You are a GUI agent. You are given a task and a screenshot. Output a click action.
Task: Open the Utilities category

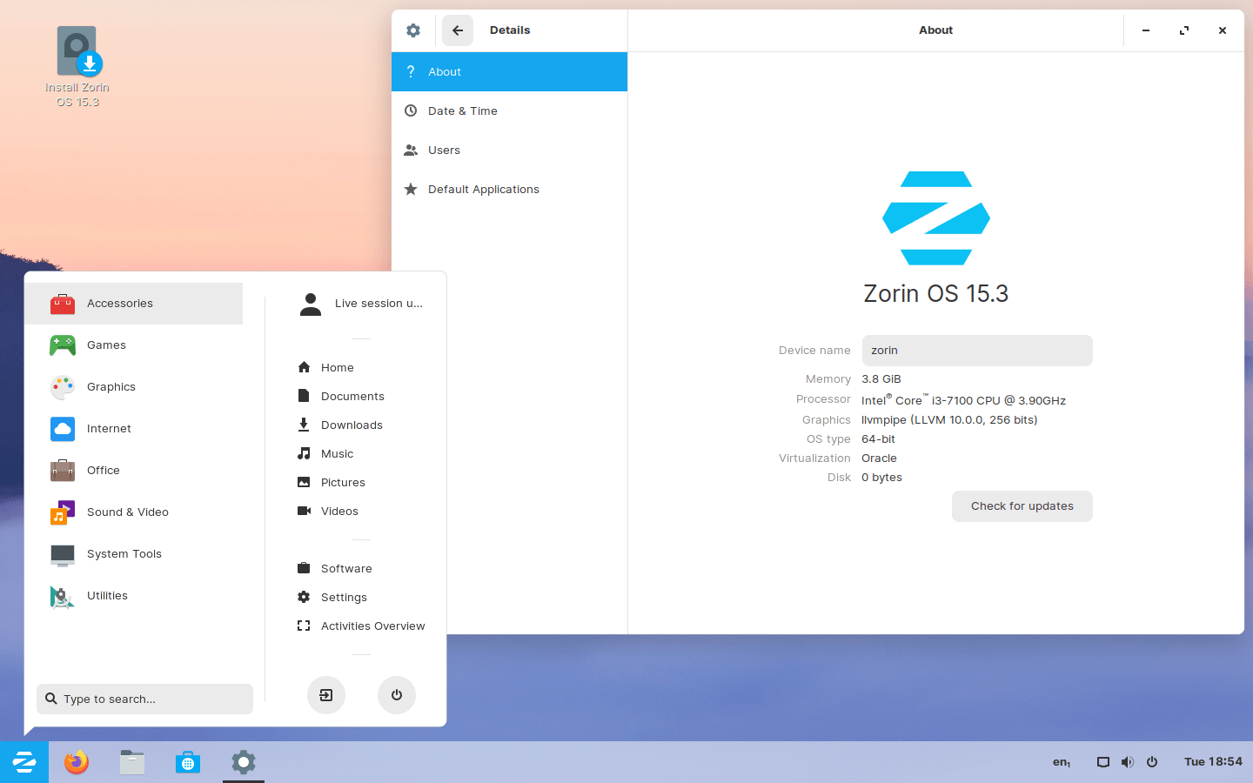tap(133, 596)
